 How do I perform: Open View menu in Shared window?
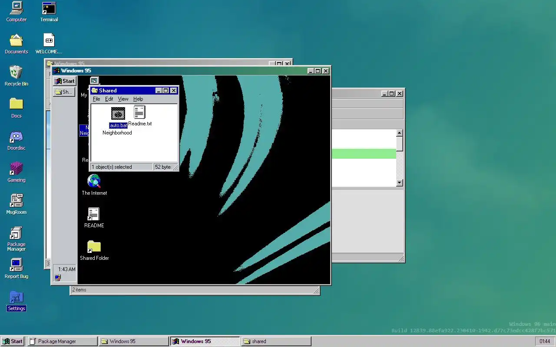click(x=123, y=99)
